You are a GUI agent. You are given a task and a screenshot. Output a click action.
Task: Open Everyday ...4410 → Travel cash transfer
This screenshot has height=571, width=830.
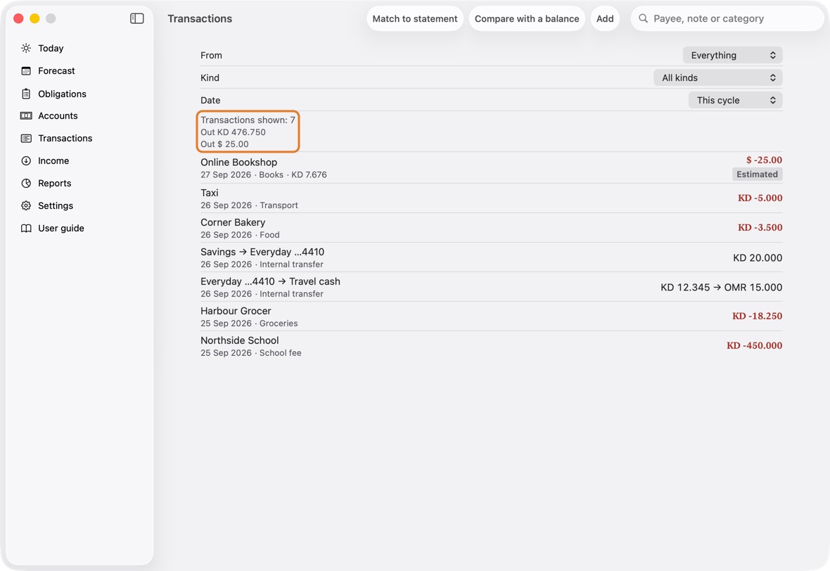491,288
